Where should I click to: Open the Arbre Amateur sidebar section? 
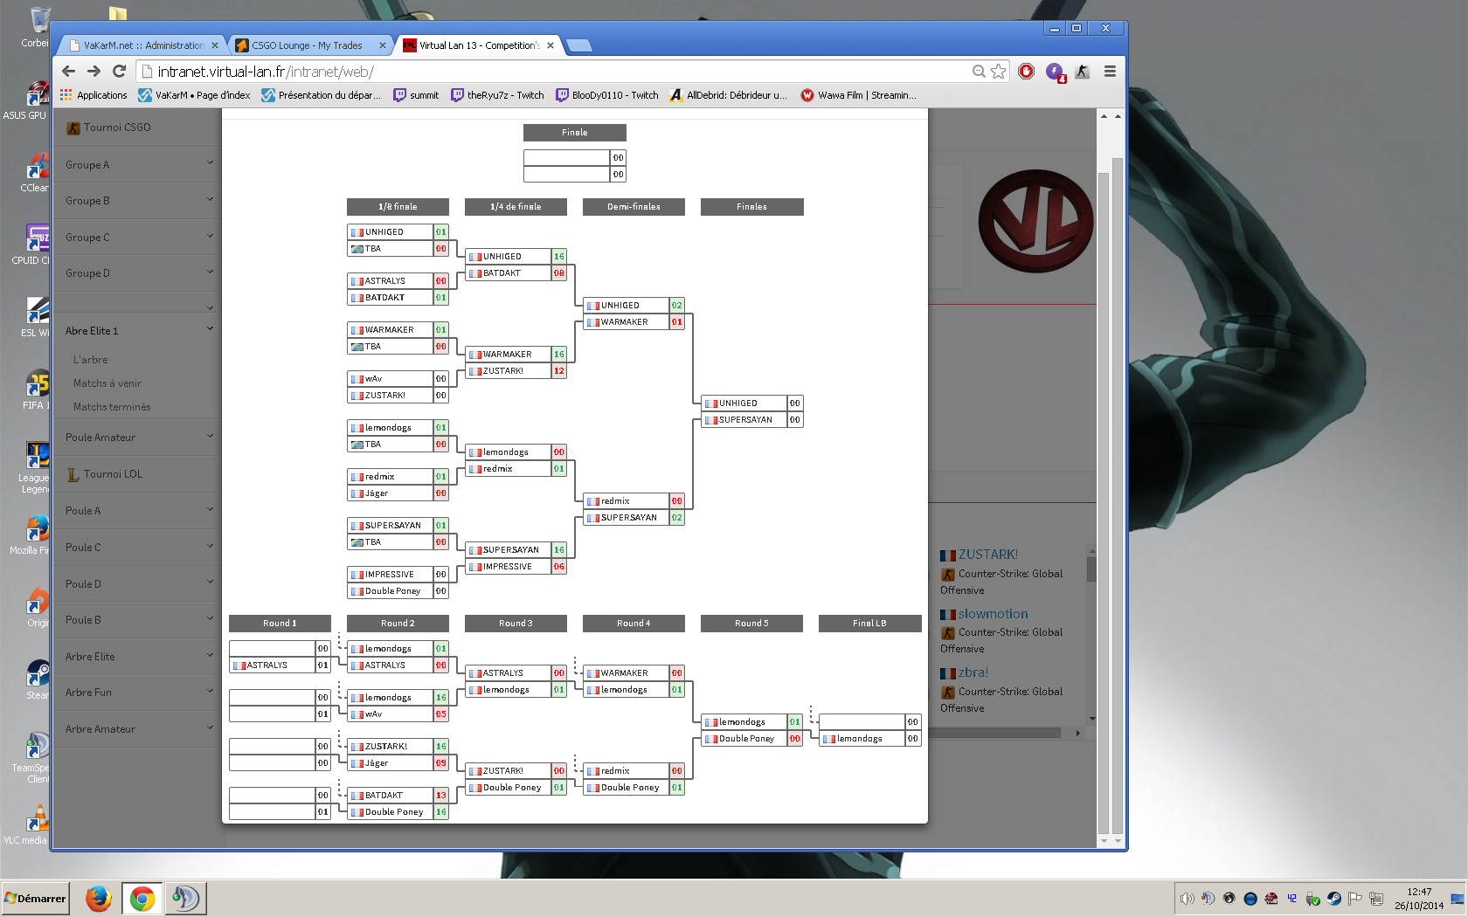click(x=139, y=729)
